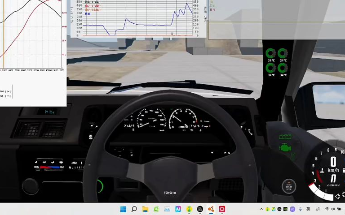Switch input language via 英 indicator

click(x=308, y=209)
